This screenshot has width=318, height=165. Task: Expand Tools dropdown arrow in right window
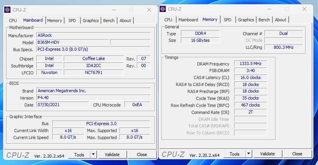point(248,154)
